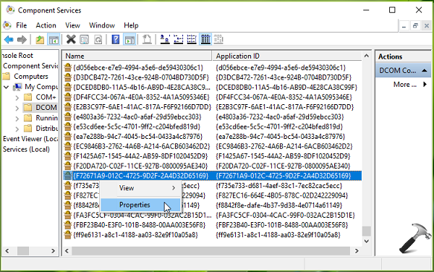Click the Delete X toolbar icon
The height and width of the screenshot is (272, 434).
[71, 40]
